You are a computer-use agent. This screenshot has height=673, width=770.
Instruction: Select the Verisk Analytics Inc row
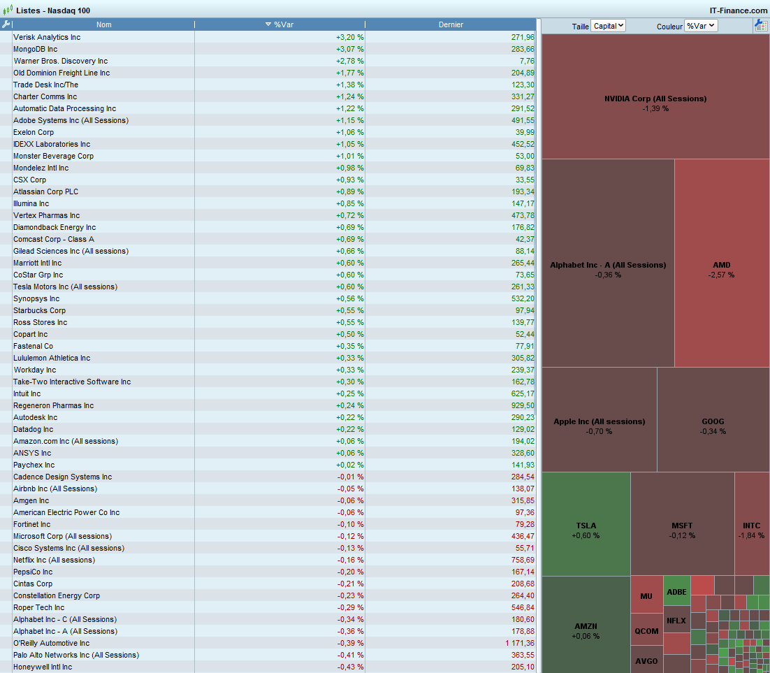click(x=268, y=37)
